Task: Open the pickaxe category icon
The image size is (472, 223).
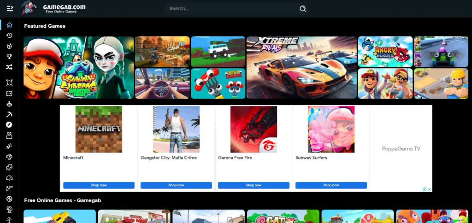Action: point(9,114)
